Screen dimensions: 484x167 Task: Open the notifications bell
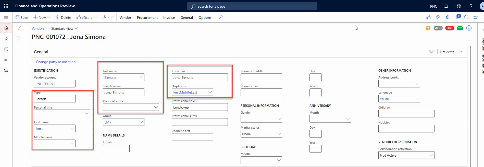tap(446, 6)
